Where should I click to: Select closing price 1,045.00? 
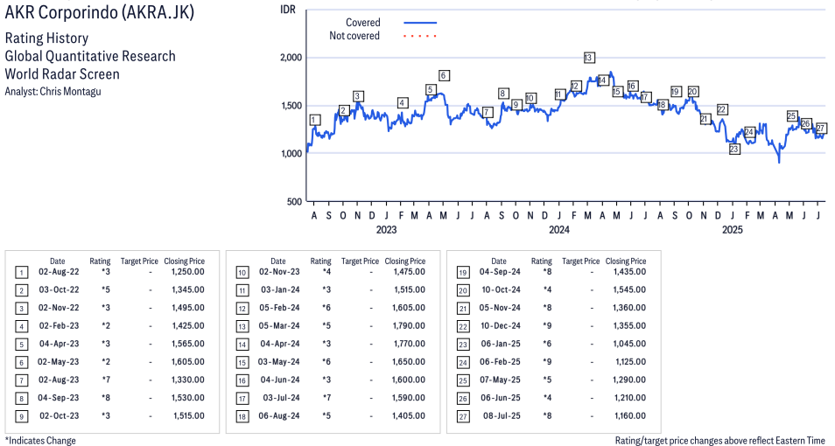pos(629,345)
